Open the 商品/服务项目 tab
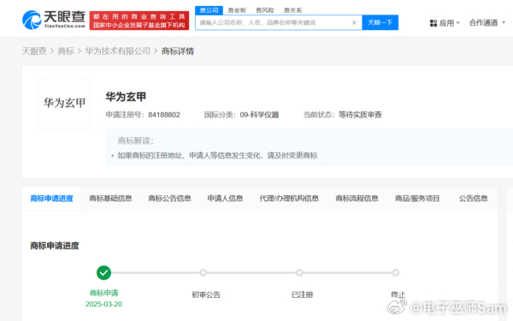513x321 pixels. pos(417,199)
